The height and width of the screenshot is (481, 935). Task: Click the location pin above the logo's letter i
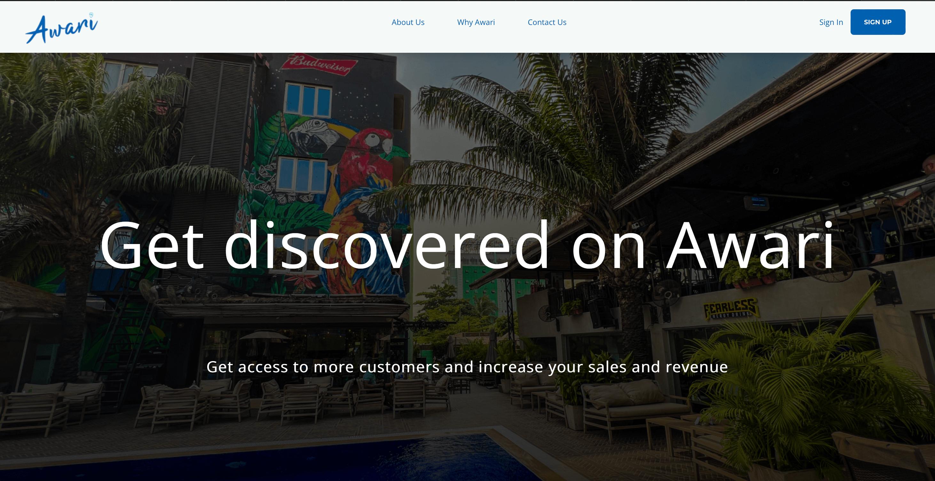pyautogui.click(x=91, y=15)
